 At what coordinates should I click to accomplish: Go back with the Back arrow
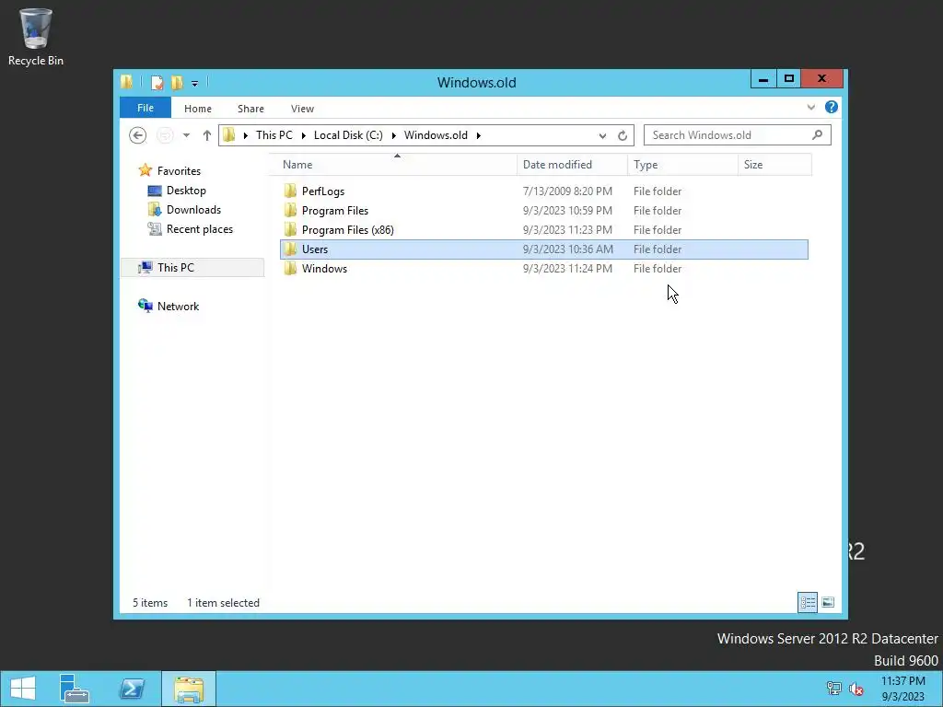[138, 135]
